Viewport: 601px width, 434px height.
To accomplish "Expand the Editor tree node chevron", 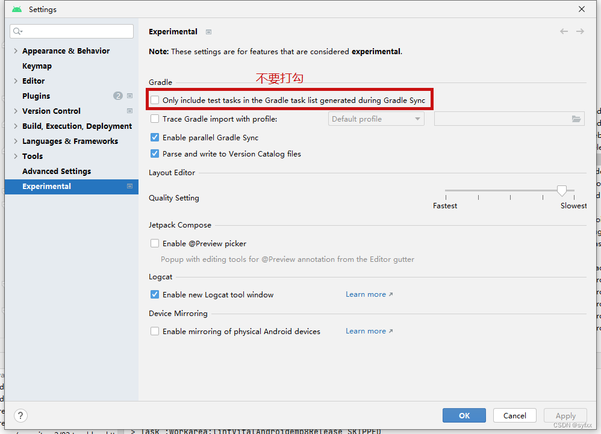I will [x=16, y=81].
